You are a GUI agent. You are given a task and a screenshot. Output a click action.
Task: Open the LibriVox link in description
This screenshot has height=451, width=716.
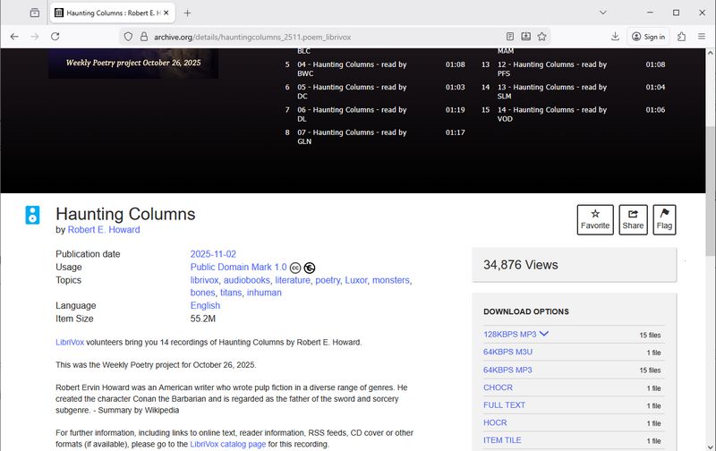[70, 343]
